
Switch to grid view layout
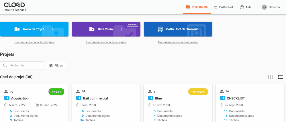[271, 77]
